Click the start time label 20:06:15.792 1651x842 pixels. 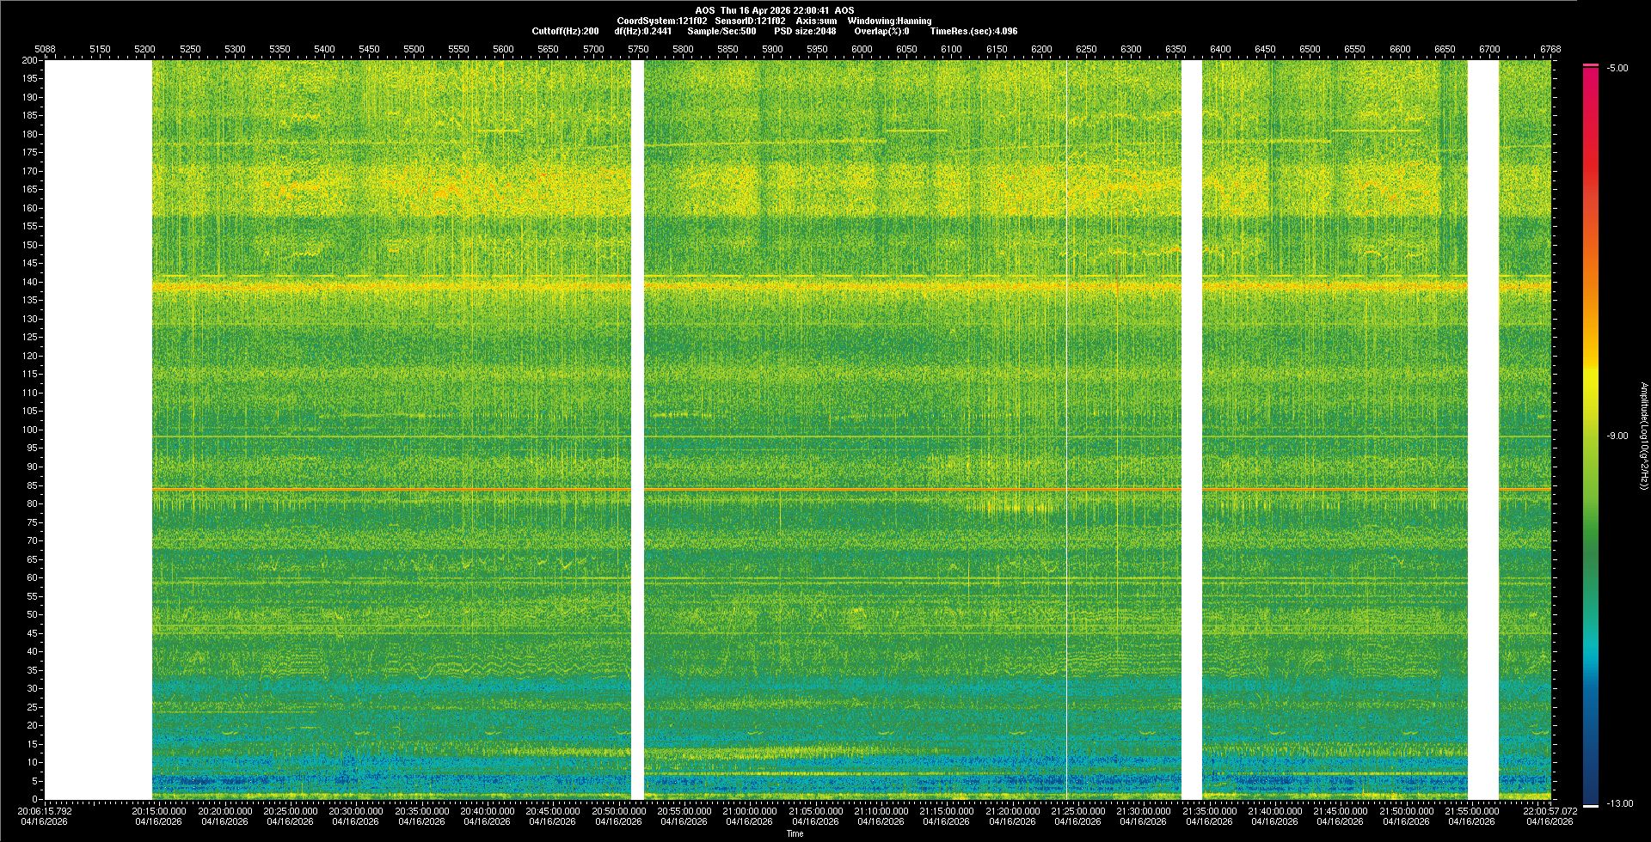pos(45,811)
